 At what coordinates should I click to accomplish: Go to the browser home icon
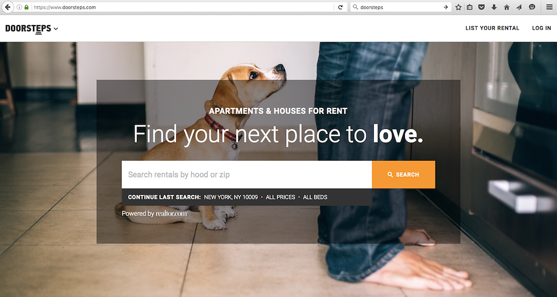coord(507,7)
